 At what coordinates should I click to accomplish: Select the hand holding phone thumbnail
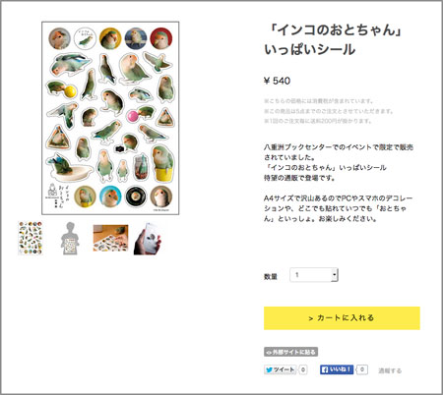coord(148,238)
